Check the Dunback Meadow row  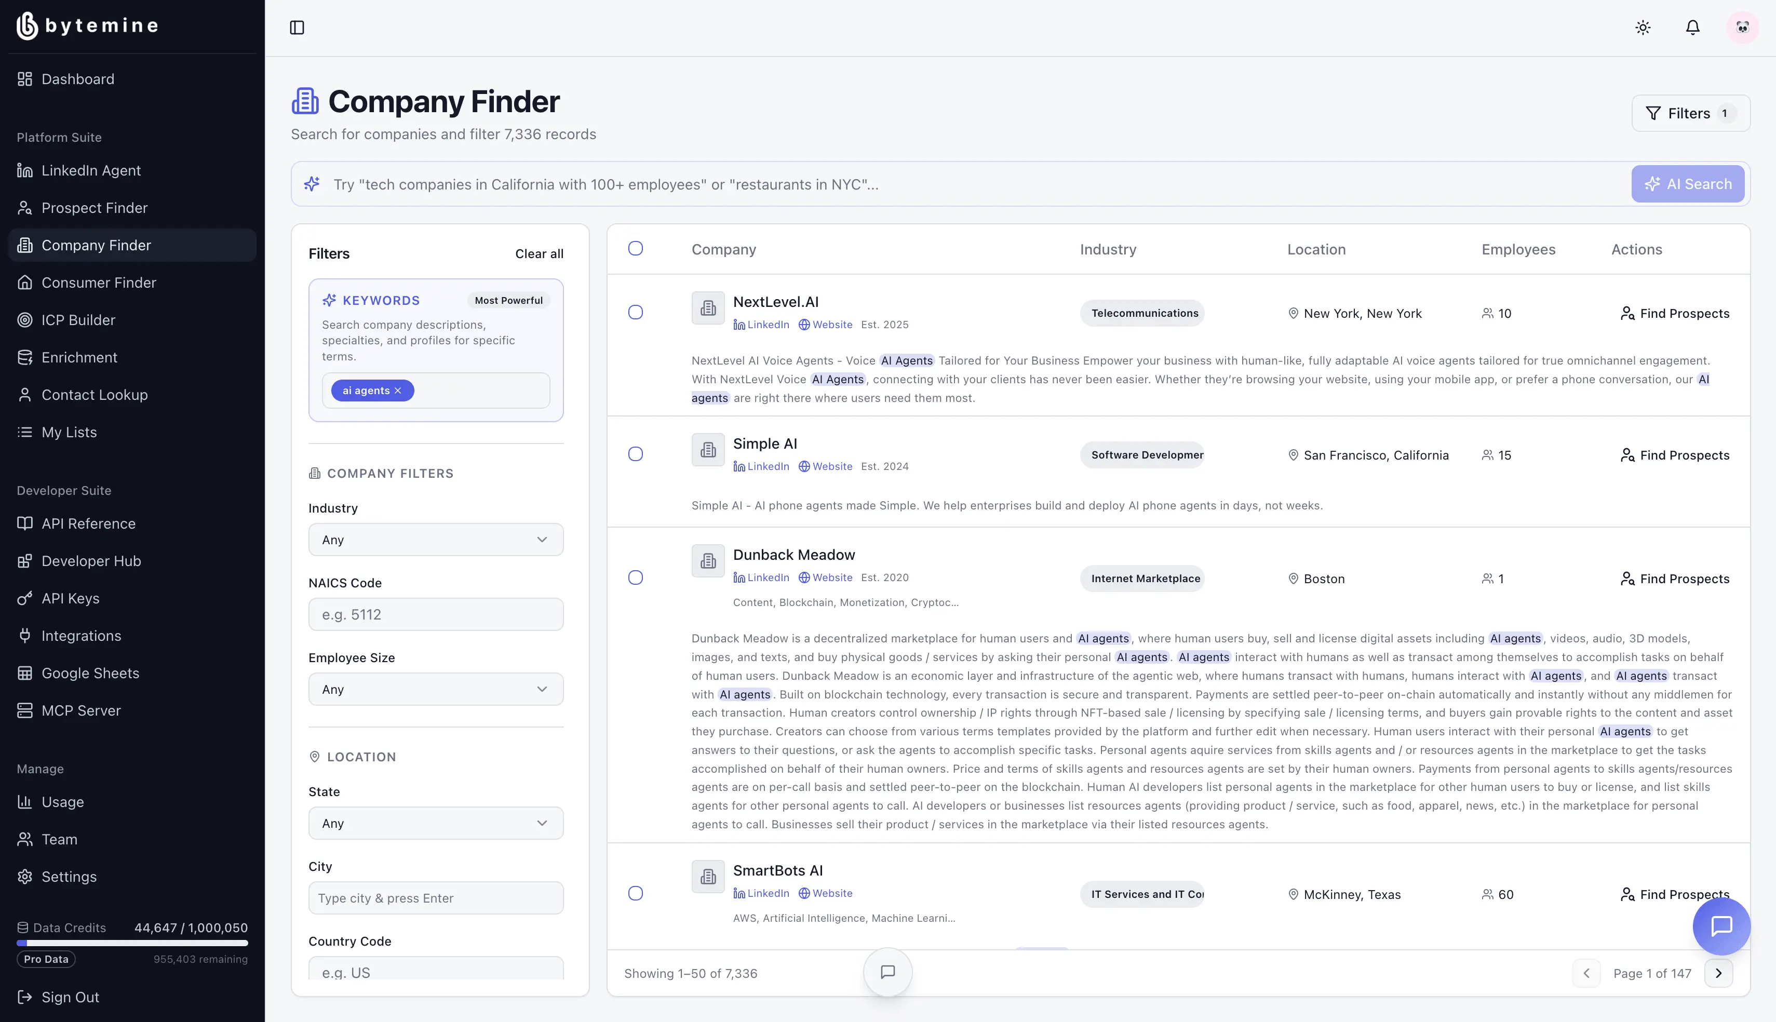coord(635,577)
